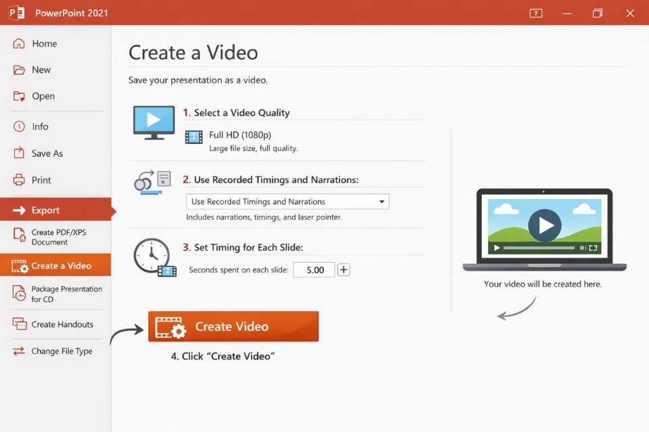
Task: Click the seconds per slide input field
Action: click(x=314, y=269)
